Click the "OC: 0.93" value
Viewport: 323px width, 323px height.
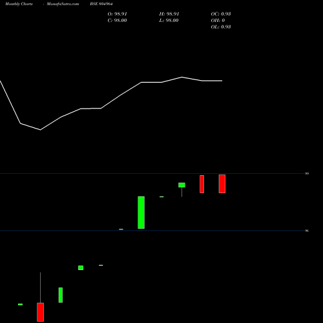(x=221, y=14)
